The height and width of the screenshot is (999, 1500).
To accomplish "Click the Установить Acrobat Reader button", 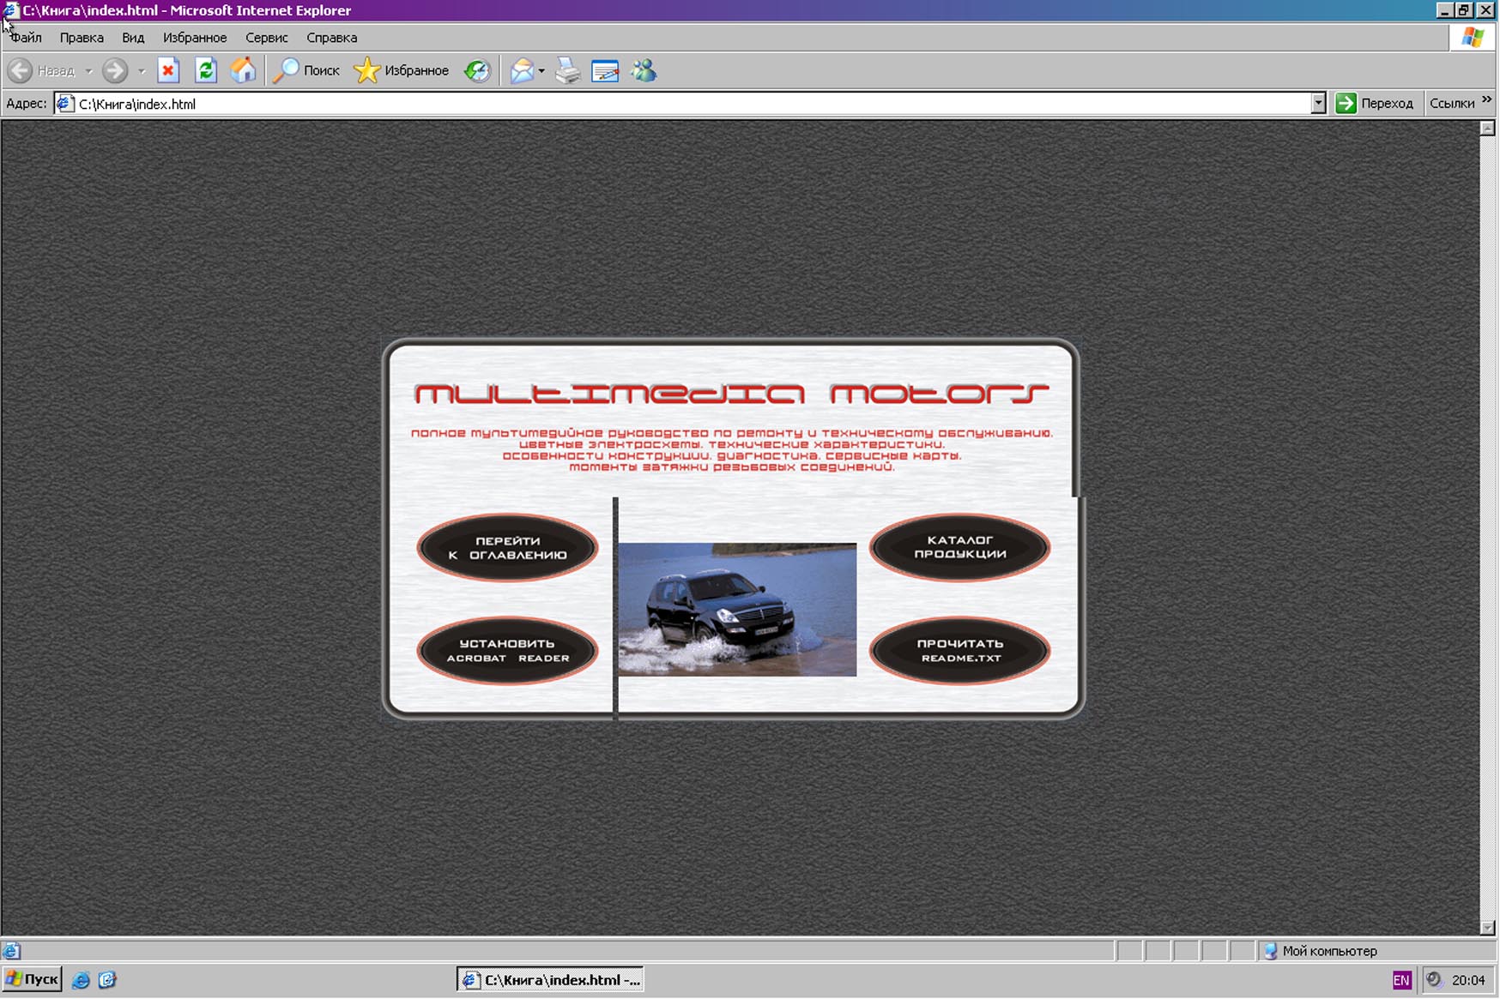I will [x=507, y=651].
